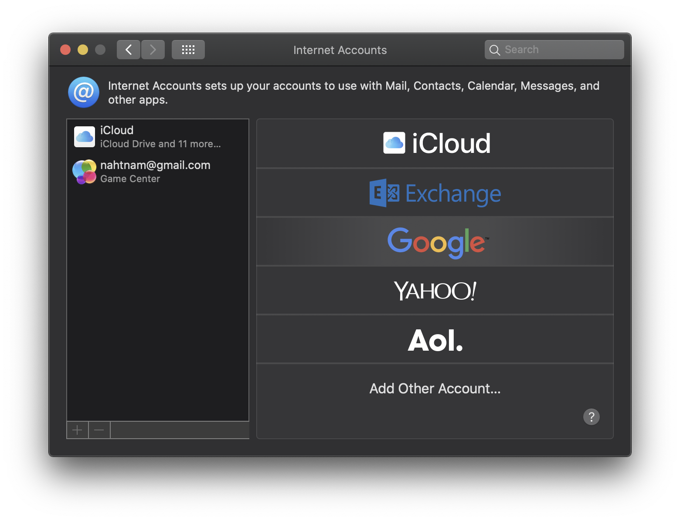Click Add Other Account...
The width and height of the screenshot is (680, 521).
(x=435, y=388)
